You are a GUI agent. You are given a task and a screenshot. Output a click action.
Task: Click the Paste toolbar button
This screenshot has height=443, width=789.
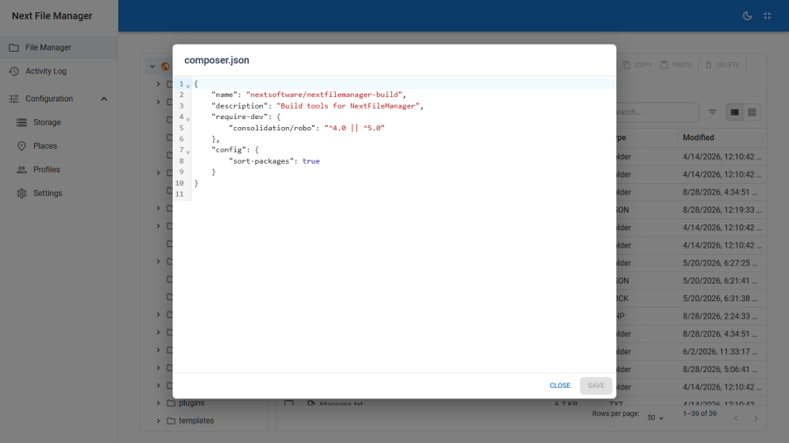point(677,65)
